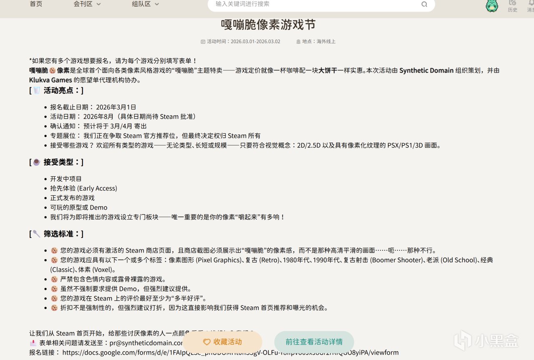The height and width of the screenshot is (360, 534).
Task: Click the calendar icon beside 活动时间
Action: [203, 42]
